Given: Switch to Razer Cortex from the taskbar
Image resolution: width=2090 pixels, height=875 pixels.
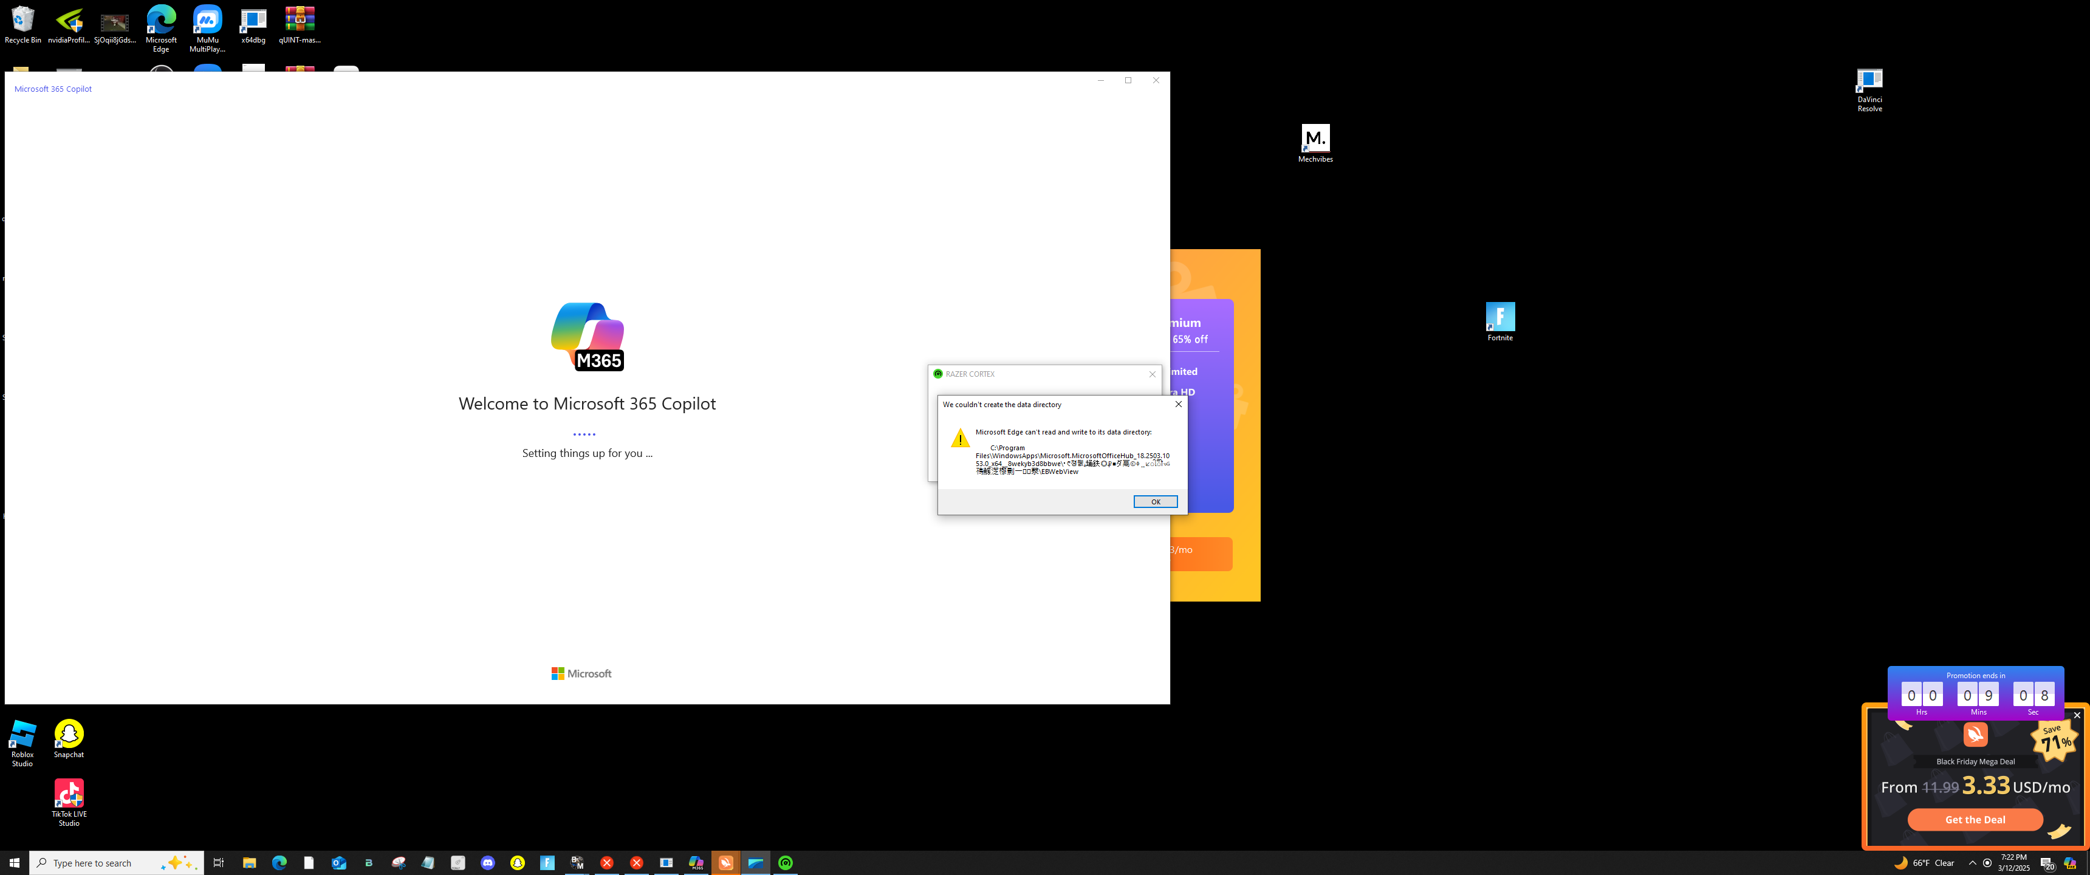Looking at the screenshot, I should pos(786,863).
